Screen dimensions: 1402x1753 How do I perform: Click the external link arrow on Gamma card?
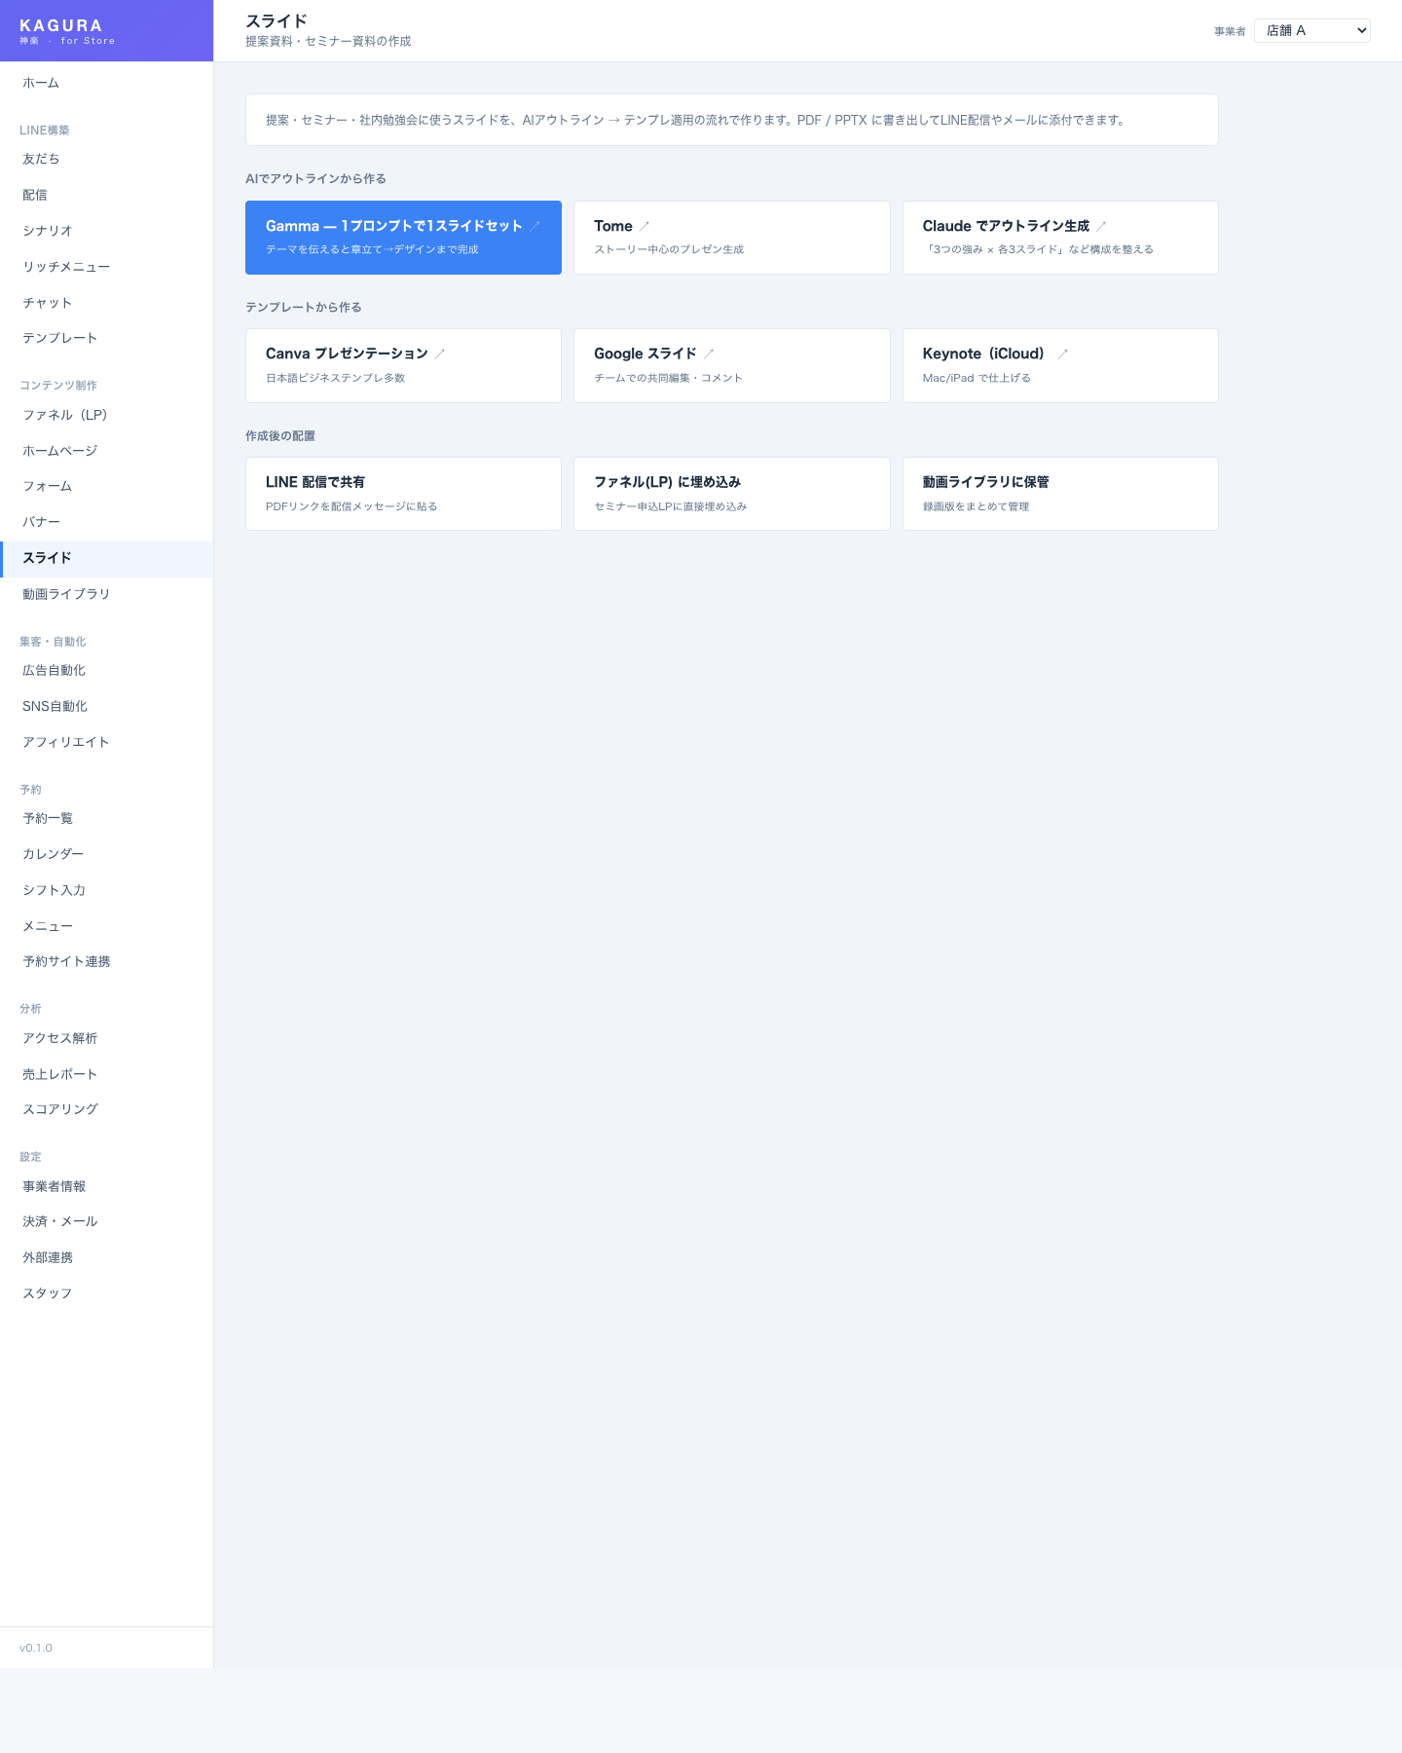point(535,226)
